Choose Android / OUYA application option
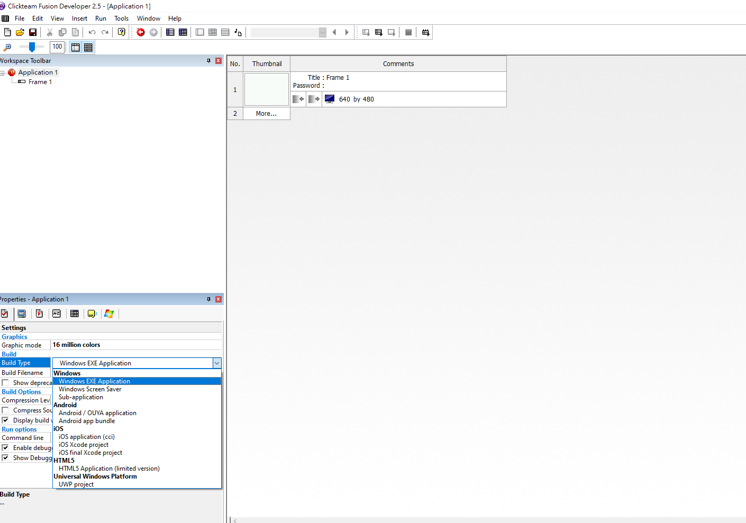 point(97,413)
